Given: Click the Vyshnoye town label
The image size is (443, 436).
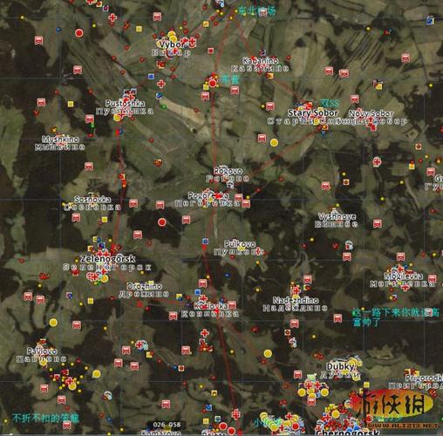Looking at the screenshot, I should pos(337,216).
